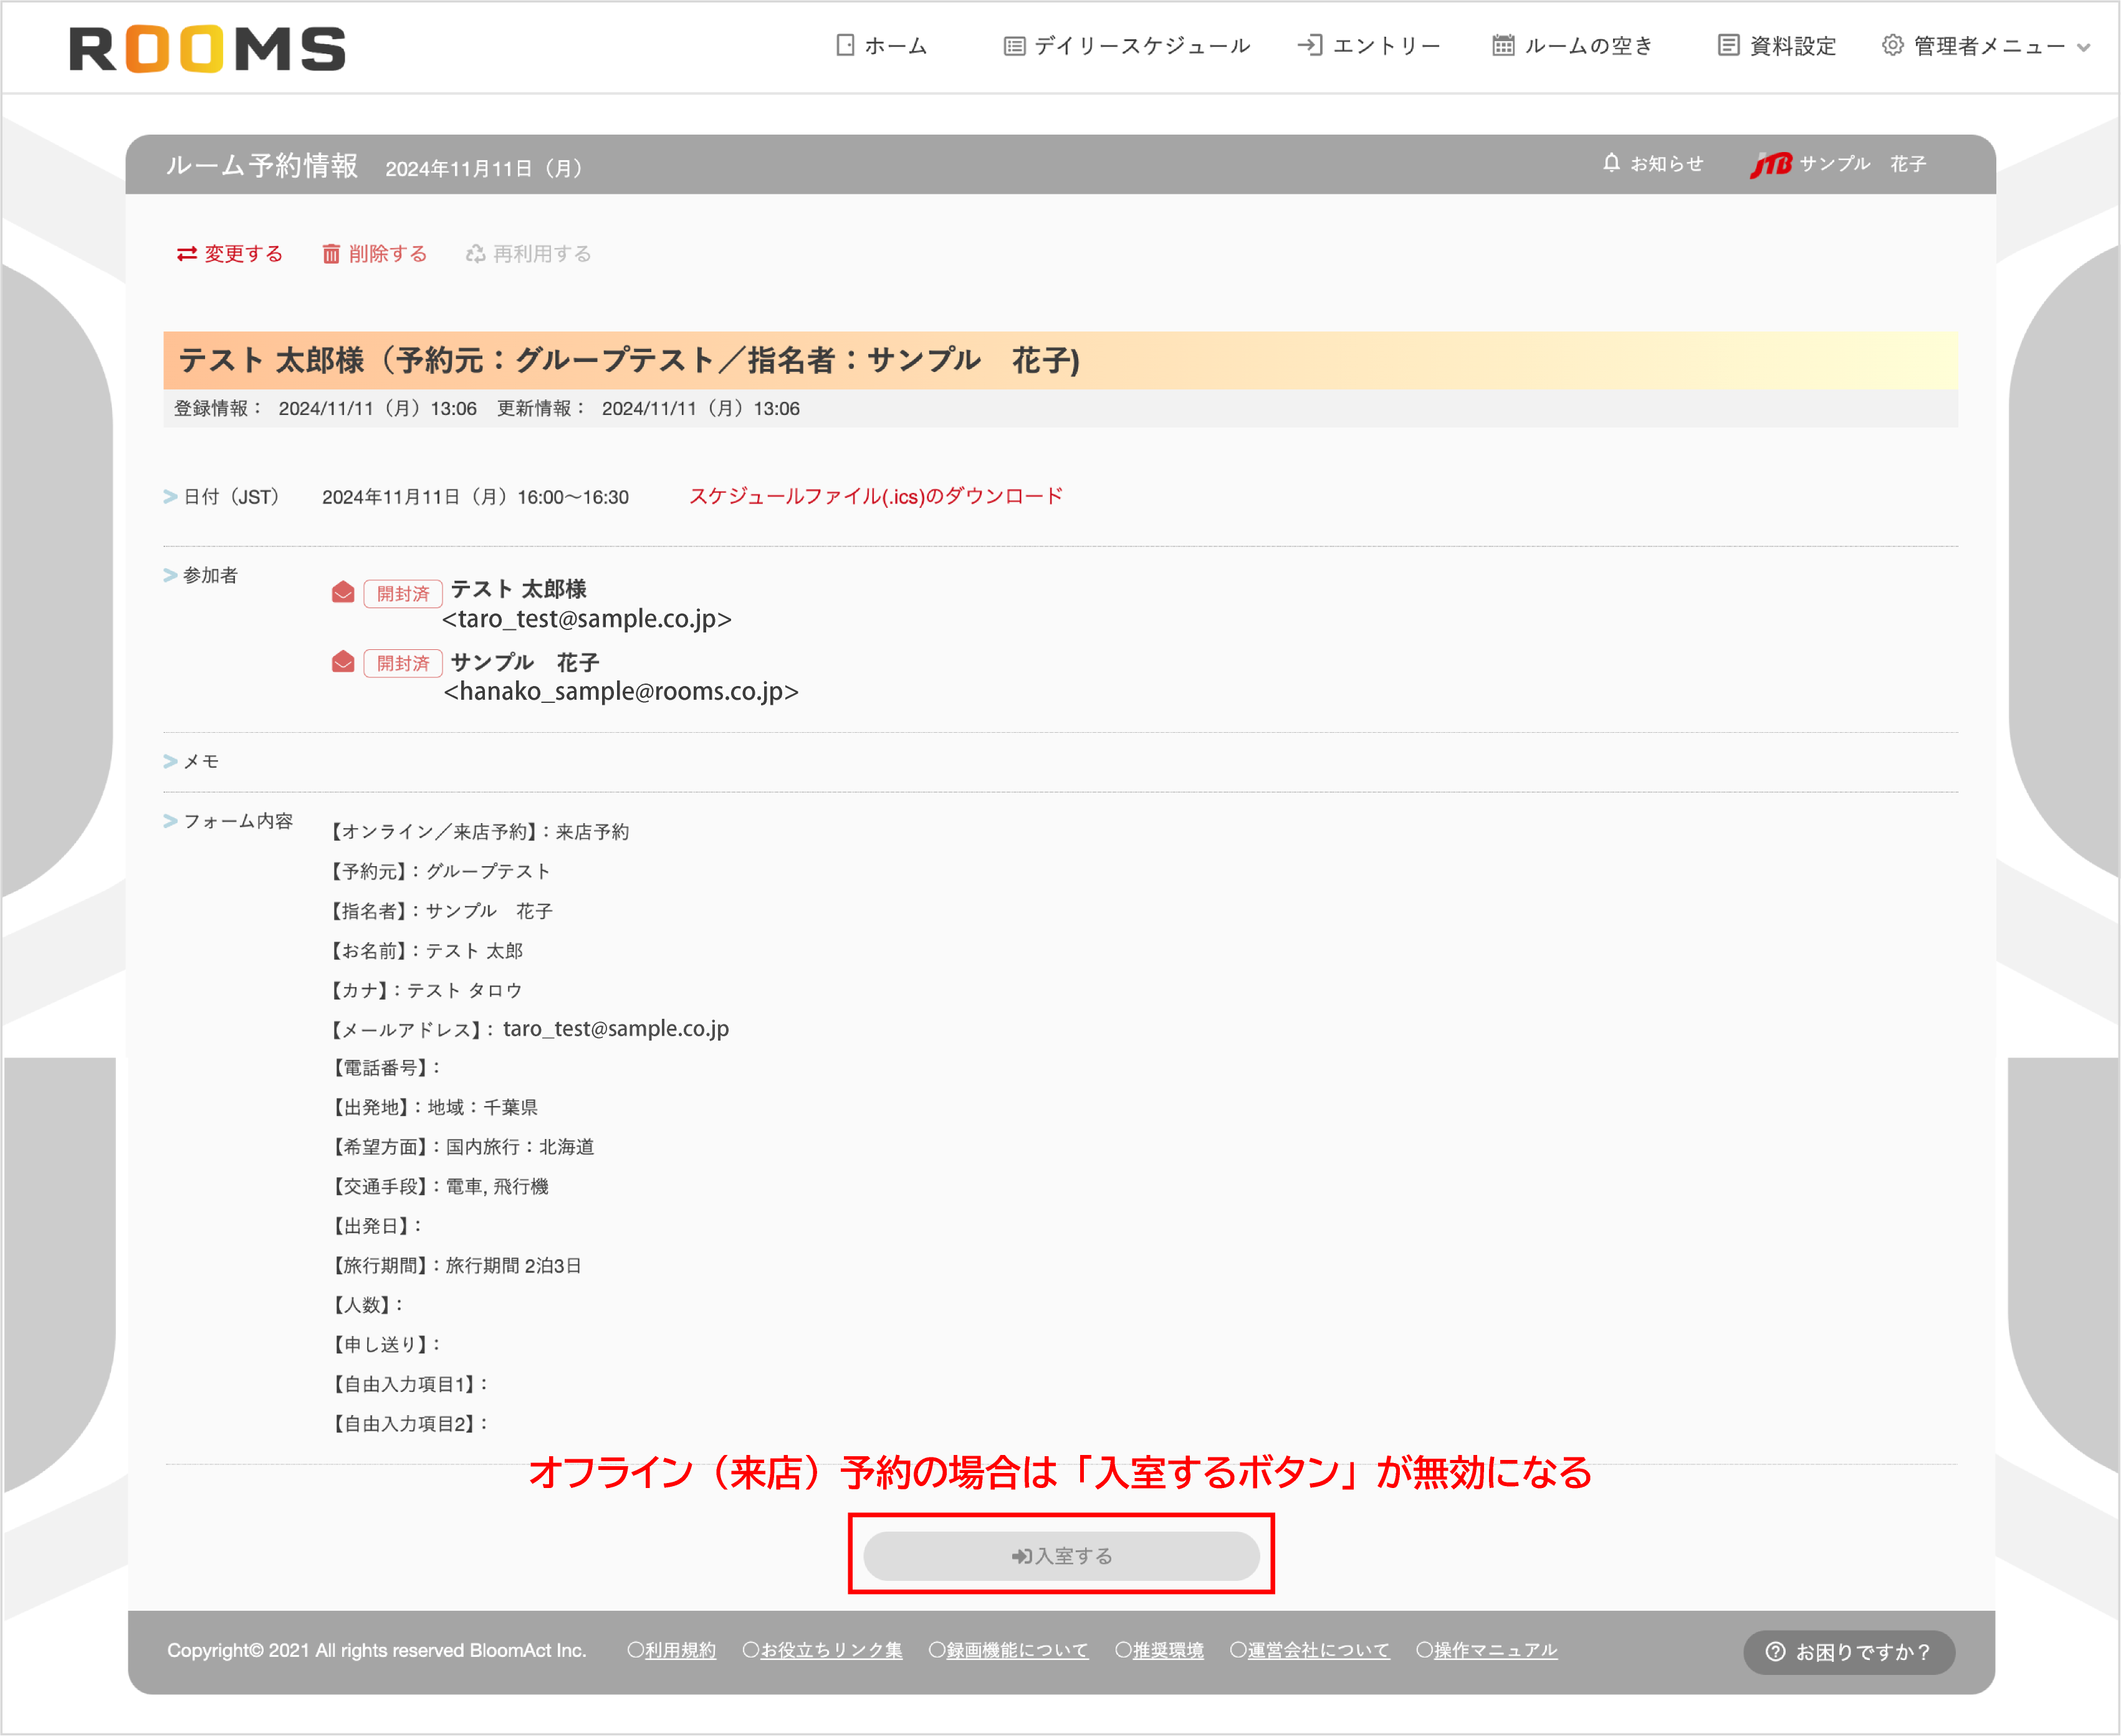2121x1736 pixels.
Task: Click envelope icon next to サンプル 花子
Action: pyautogui.click(x=344, y=663)
